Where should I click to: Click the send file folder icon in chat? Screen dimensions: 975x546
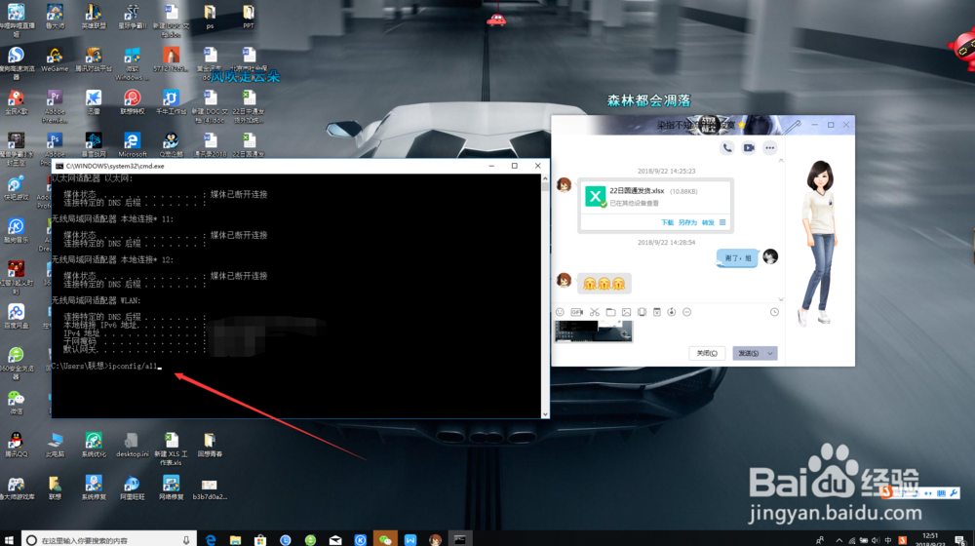(x=610, y=312)
